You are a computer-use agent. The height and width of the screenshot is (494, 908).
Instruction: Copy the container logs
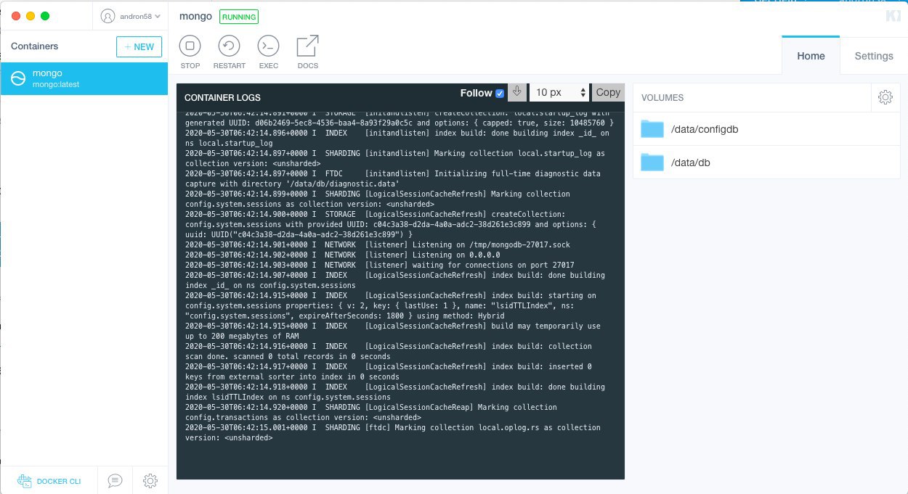(x=608, y=92)
